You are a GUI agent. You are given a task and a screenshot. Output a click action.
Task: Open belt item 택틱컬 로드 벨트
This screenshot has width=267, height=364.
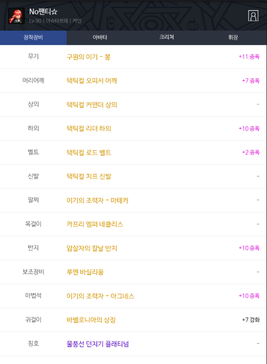89,153
